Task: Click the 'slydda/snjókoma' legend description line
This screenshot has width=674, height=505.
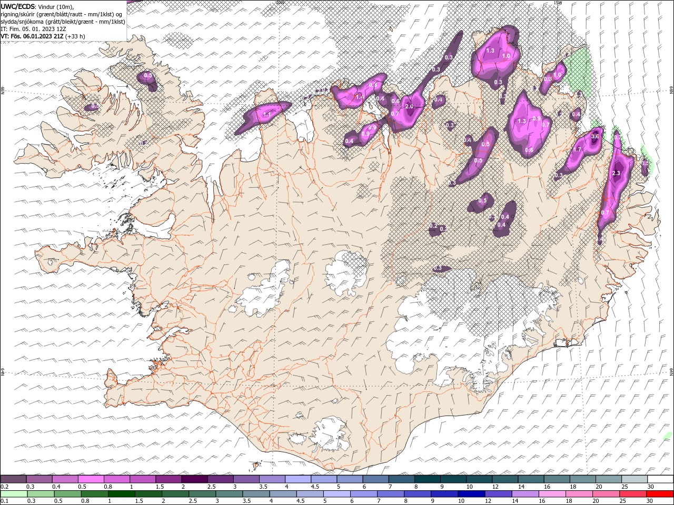Action: [63, 22]
